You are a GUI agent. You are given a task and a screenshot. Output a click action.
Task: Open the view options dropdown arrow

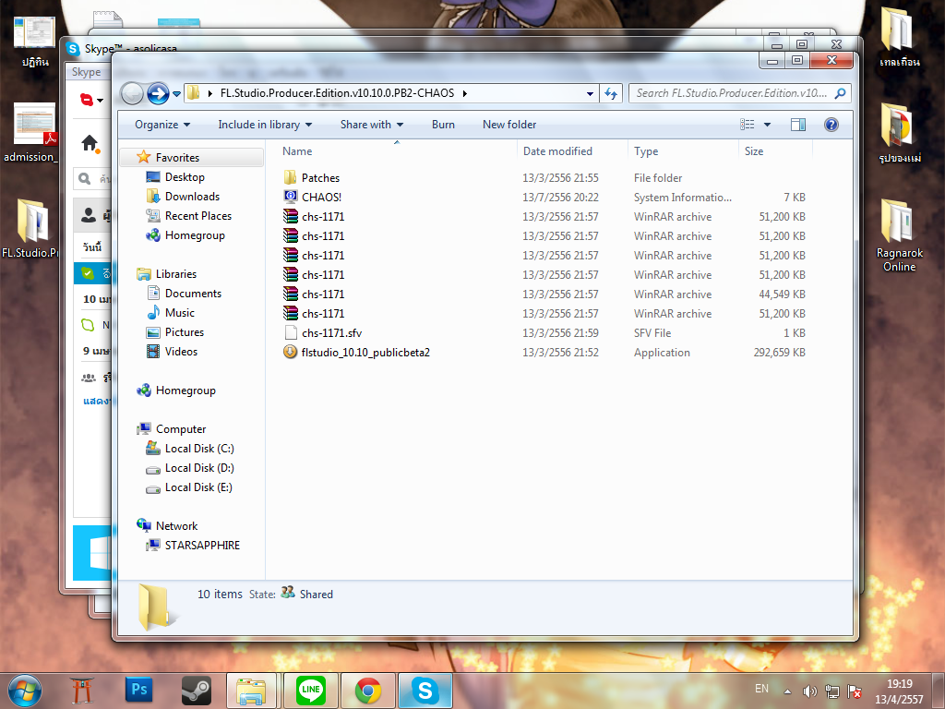coord(767,125)
